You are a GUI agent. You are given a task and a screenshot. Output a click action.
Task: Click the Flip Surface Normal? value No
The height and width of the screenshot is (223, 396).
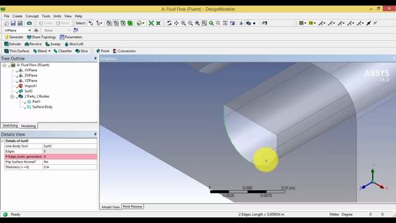(70, 162)
